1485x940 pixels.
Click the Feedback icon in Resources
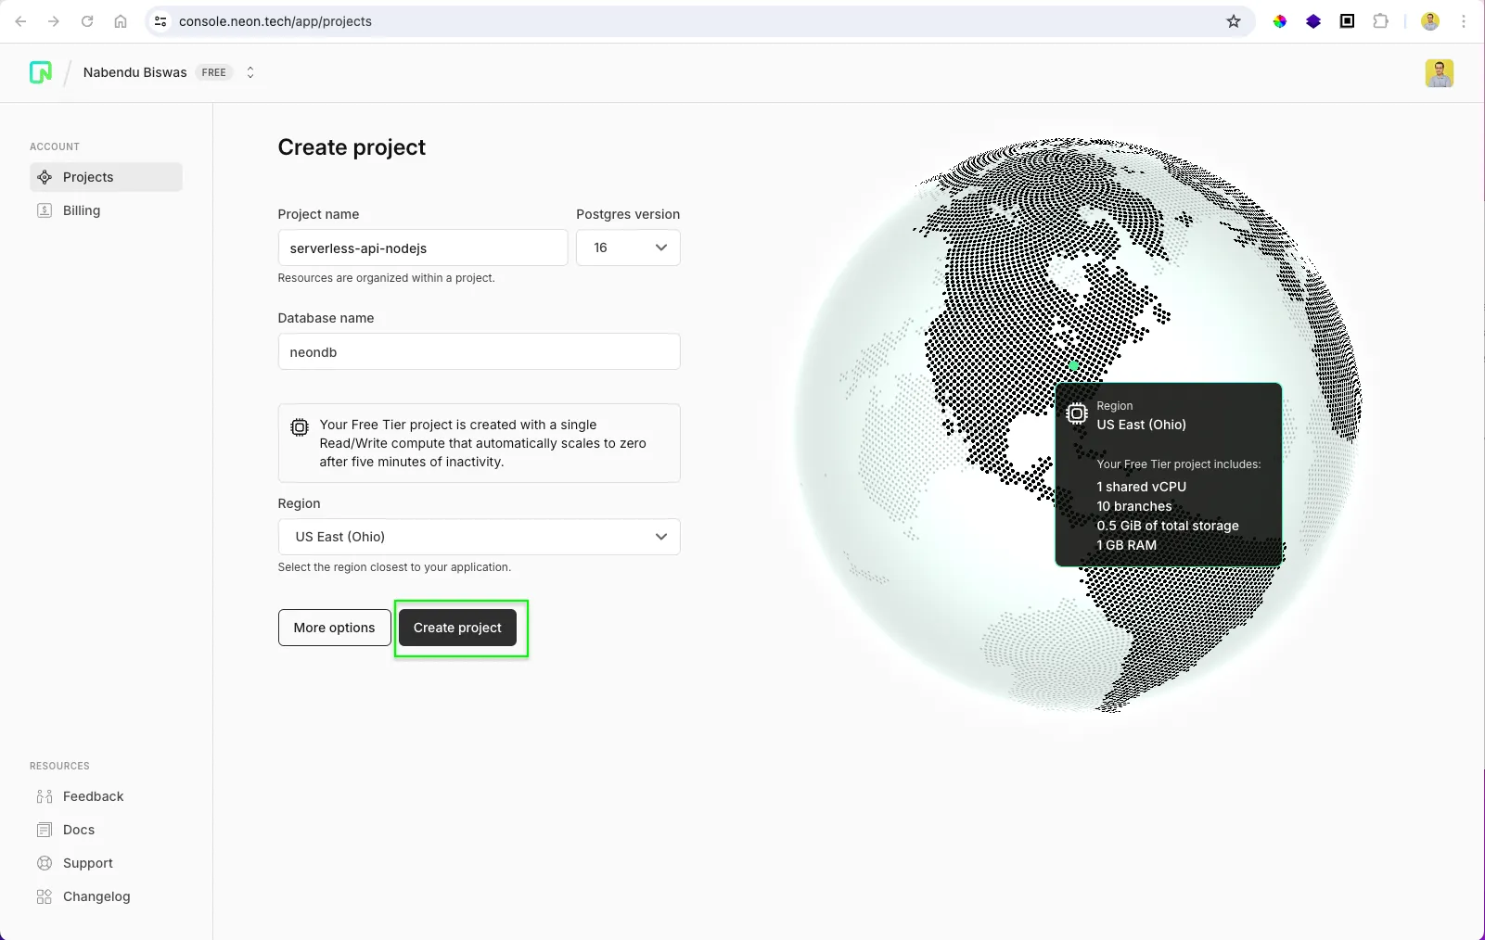(x=45, y=796)
